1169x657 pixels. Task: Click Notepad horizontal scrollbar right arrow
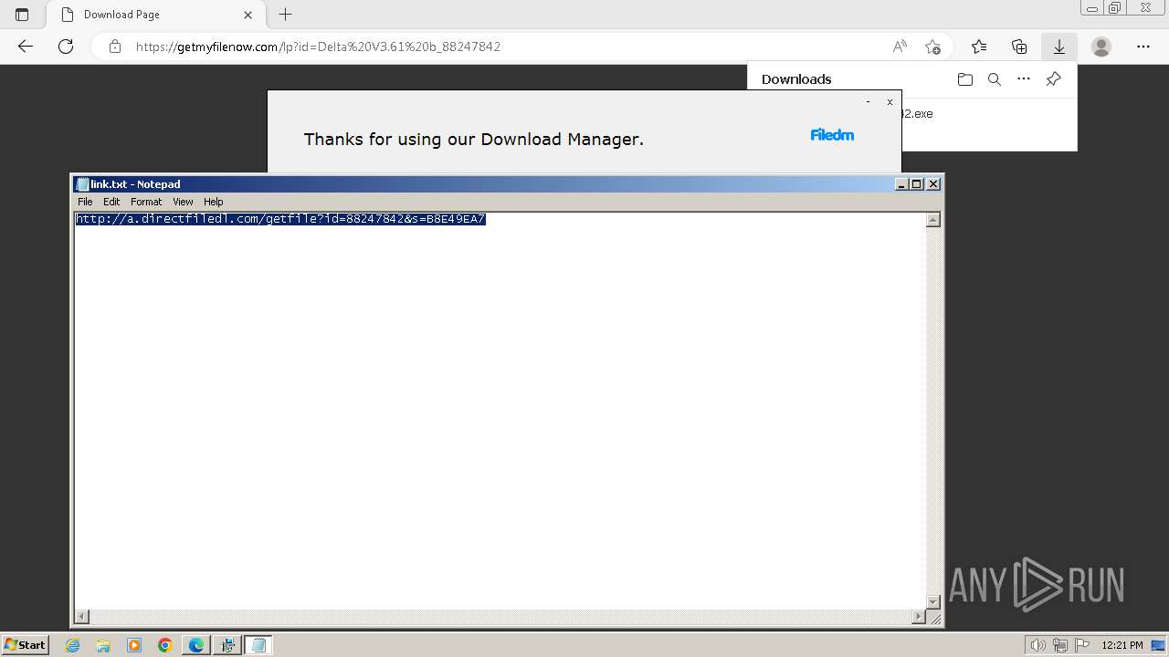(x=919, y=617)
